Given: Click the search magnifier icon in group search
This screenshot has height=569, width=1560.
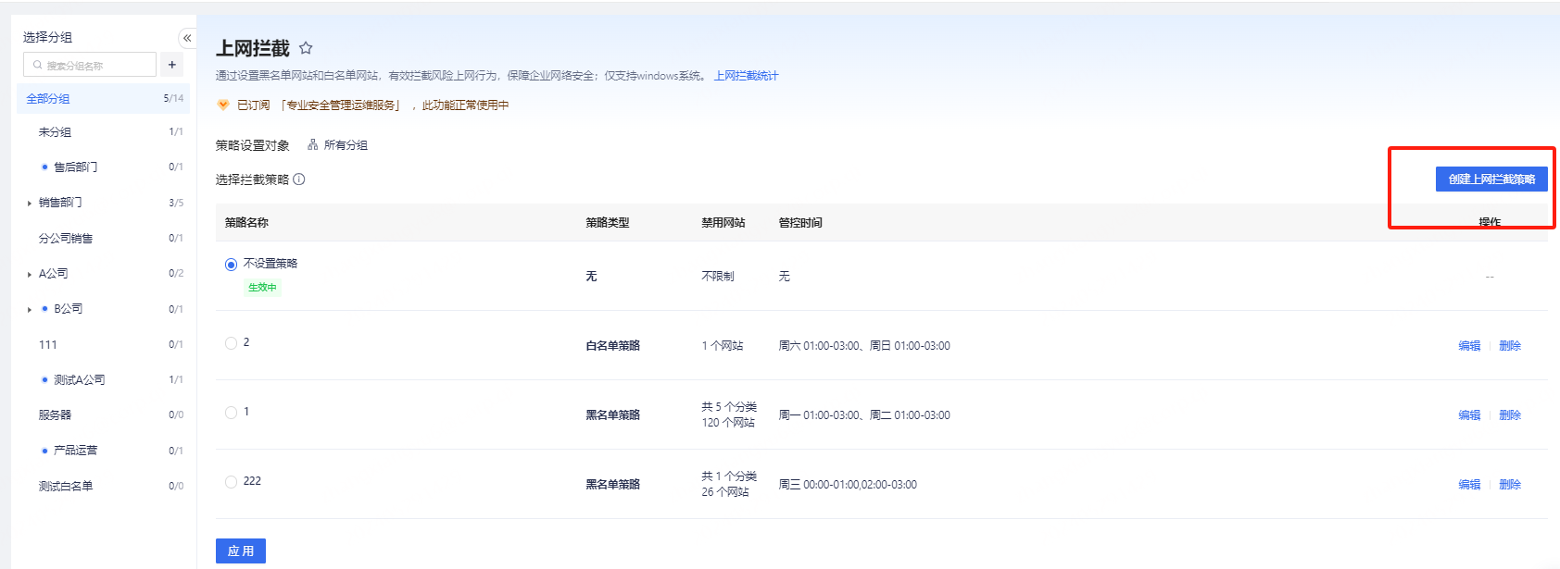Looking at the screenshot, I should coord(37,66).
